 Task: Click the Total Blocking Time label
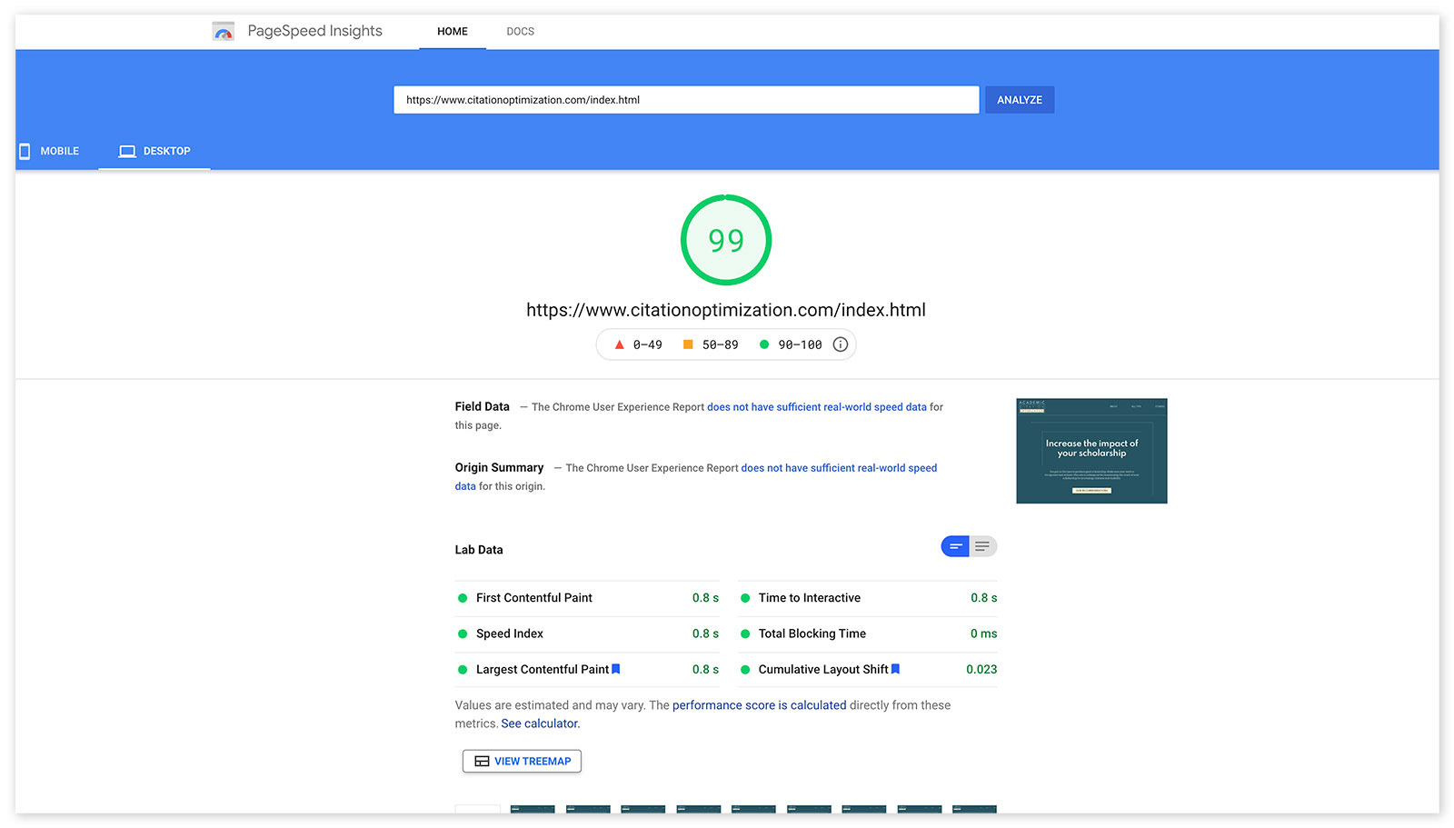(812, 633)
